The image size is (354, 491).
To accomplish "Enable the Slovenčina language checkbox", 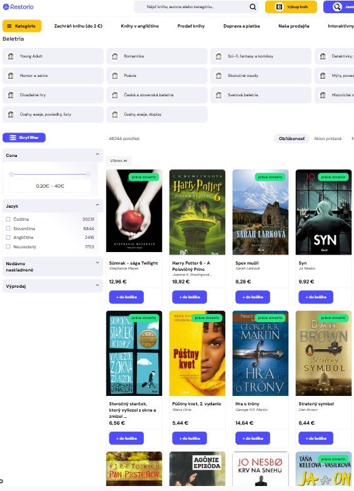I will (8, 228).
